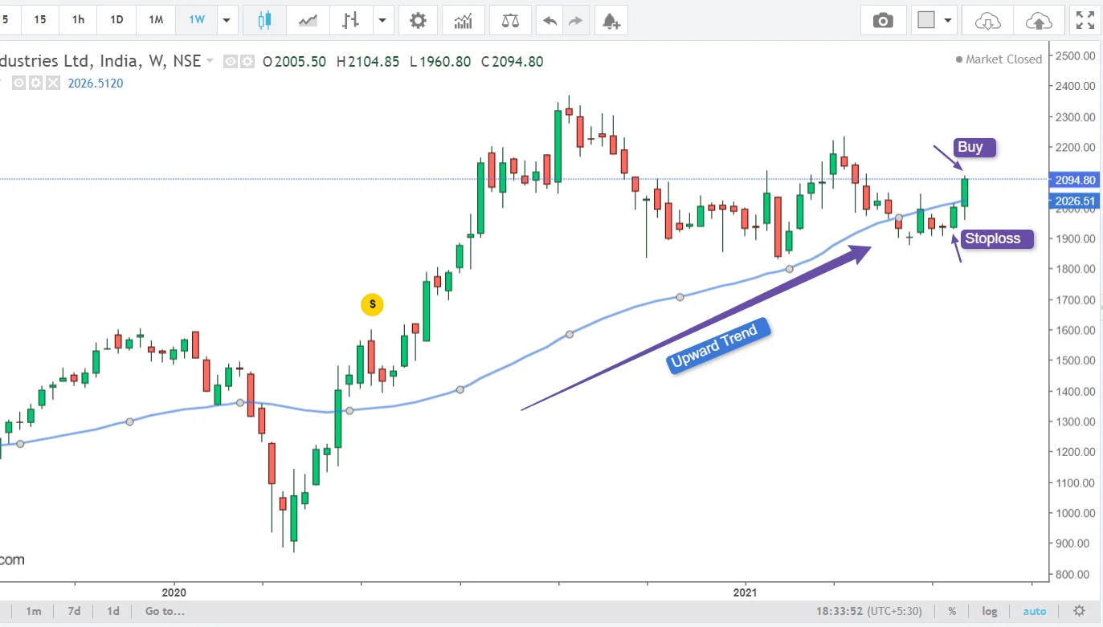
Task: Set date range to 1d
Action: [x=113, y=611]
